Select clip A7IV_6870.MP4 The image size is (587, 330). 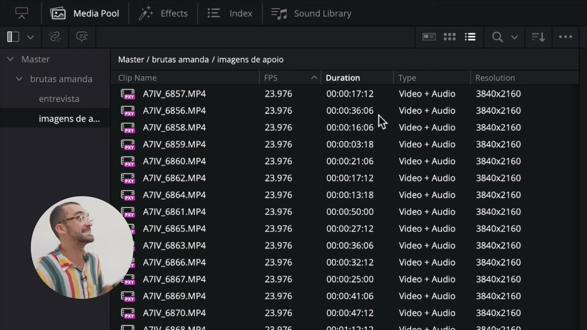point(174,313)
